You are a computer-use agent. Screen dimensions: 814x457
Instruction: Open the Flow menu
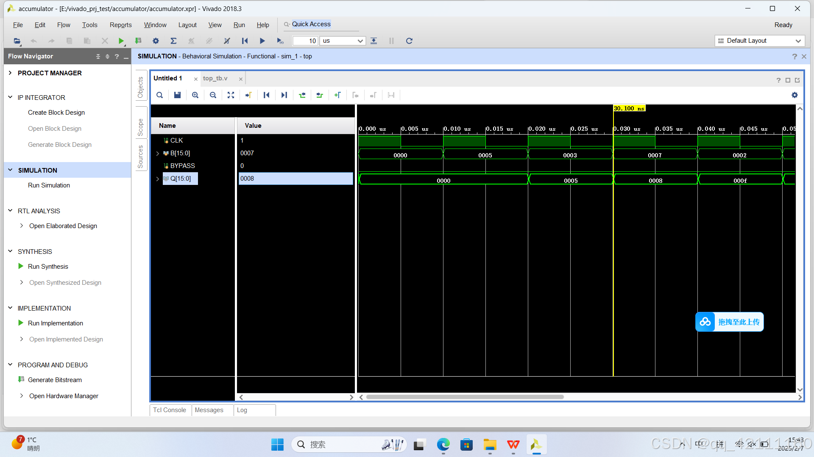[64, 25]
